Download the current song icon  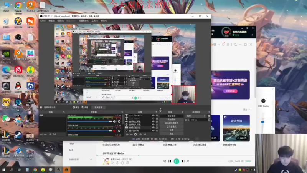(x=117, y=163)
